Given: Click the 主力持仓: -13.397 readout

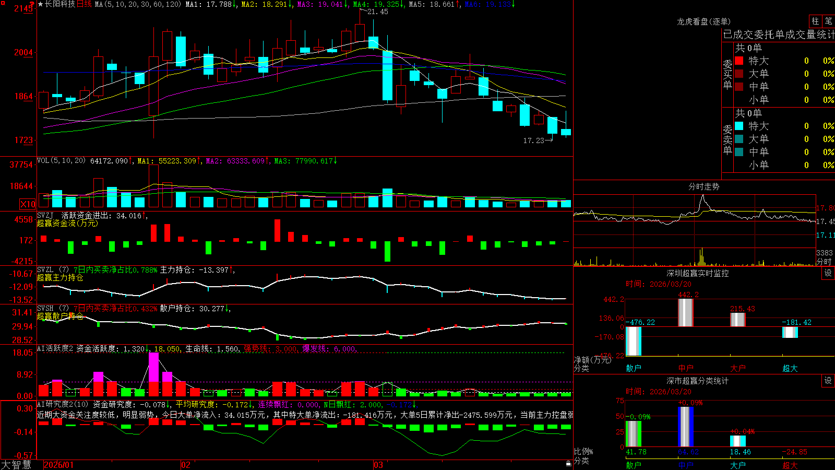Looking at the screenshot, I should tap(195, 270).
